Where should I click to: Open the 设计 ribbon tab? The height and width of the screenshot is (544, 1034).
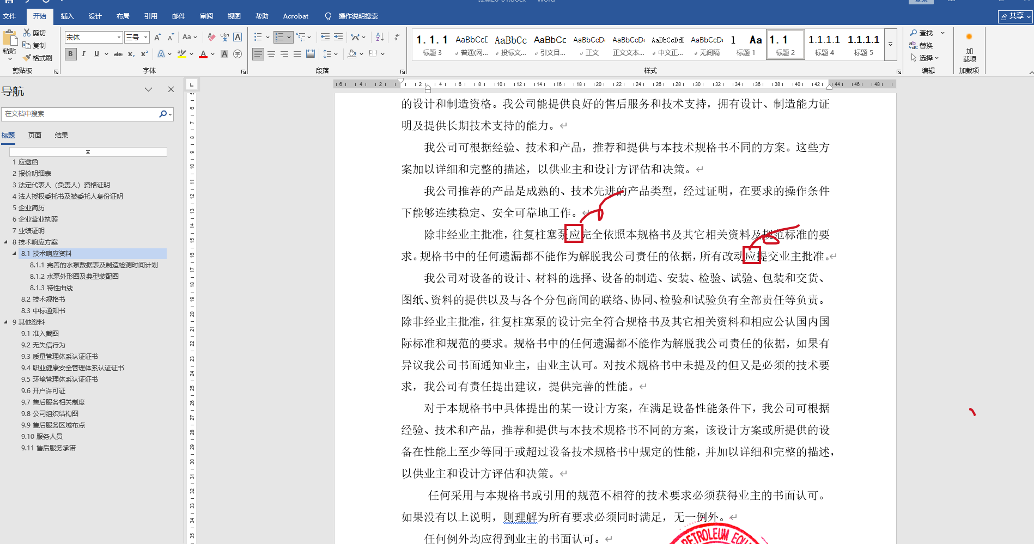tap(95, 16)
